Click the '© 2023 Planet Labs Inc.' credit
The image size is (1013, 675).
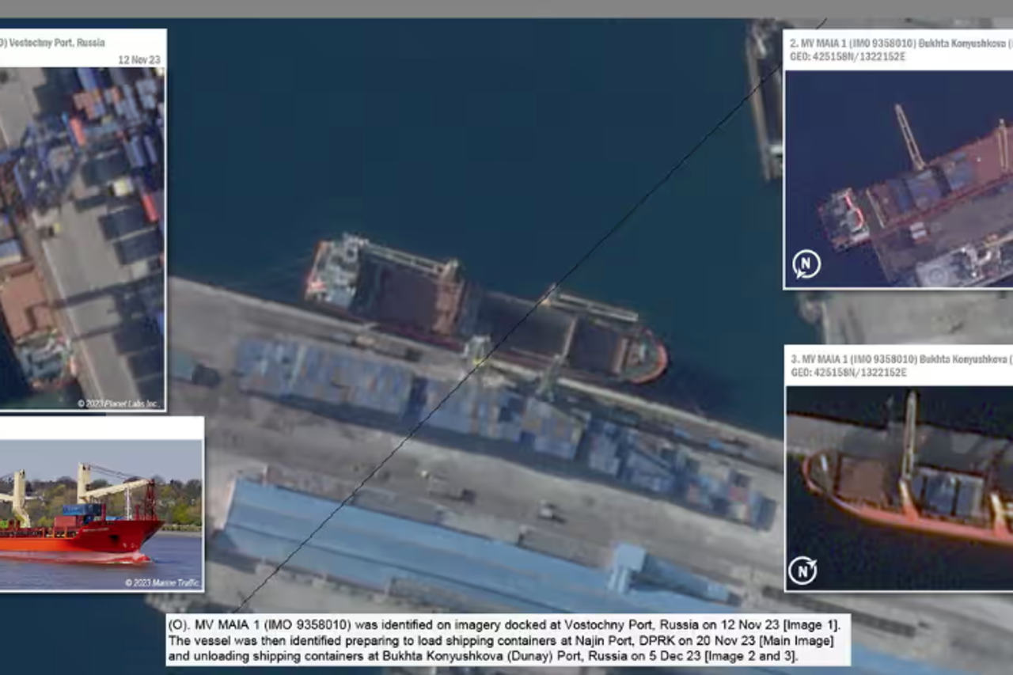pos(118,403)
